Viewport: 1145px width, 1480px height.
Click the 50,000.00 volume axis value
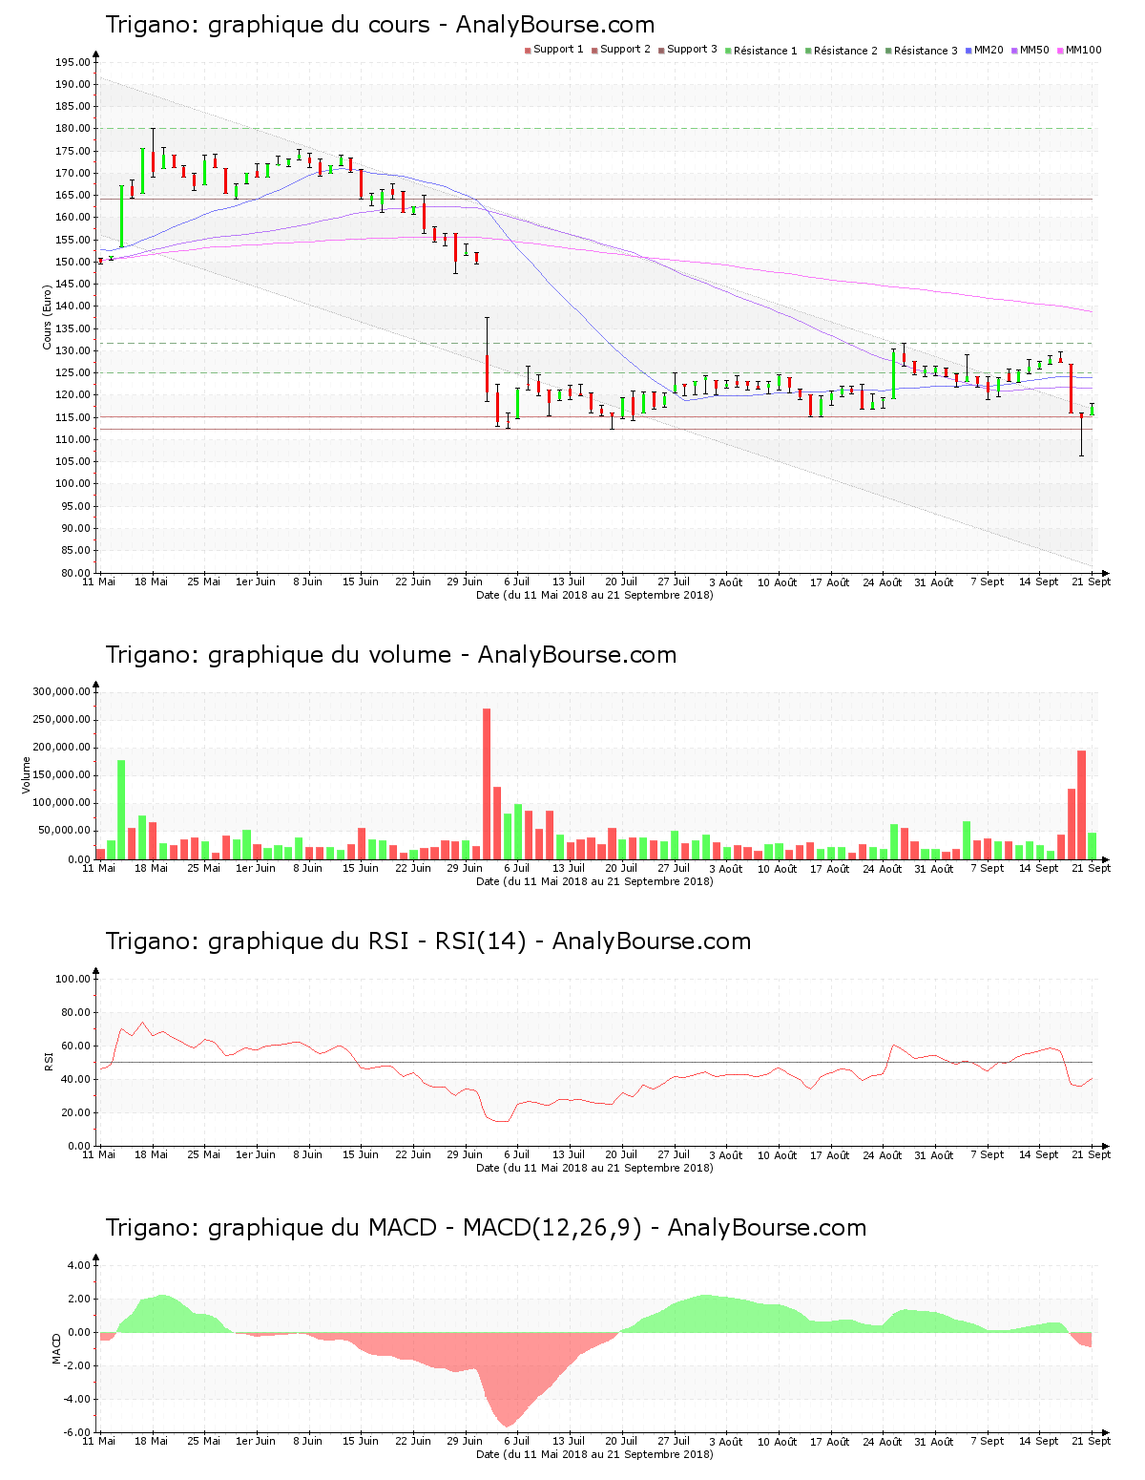pos(64,831)
